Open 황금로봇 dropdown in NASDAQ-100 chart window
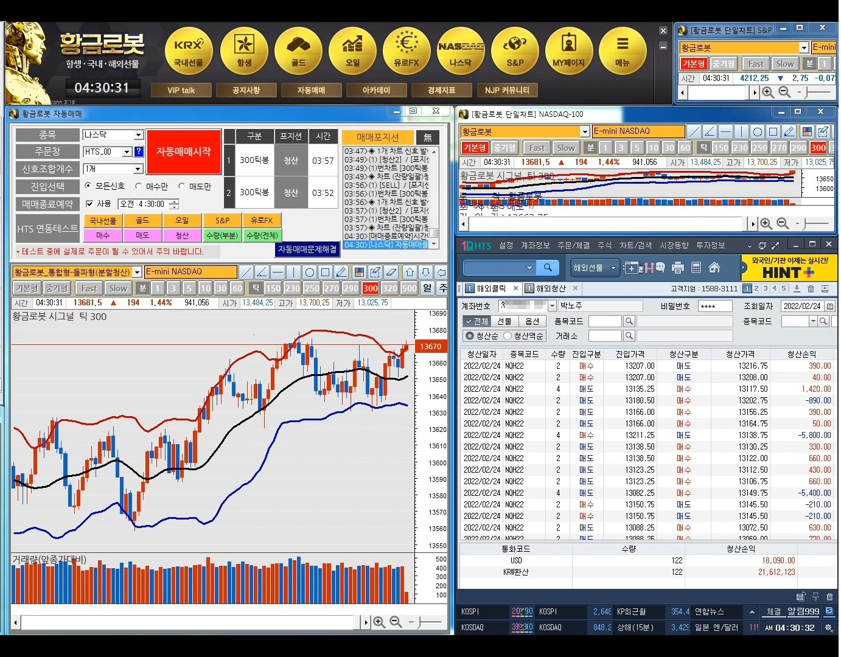The image size is (841, 657). [x=585, y=131]
